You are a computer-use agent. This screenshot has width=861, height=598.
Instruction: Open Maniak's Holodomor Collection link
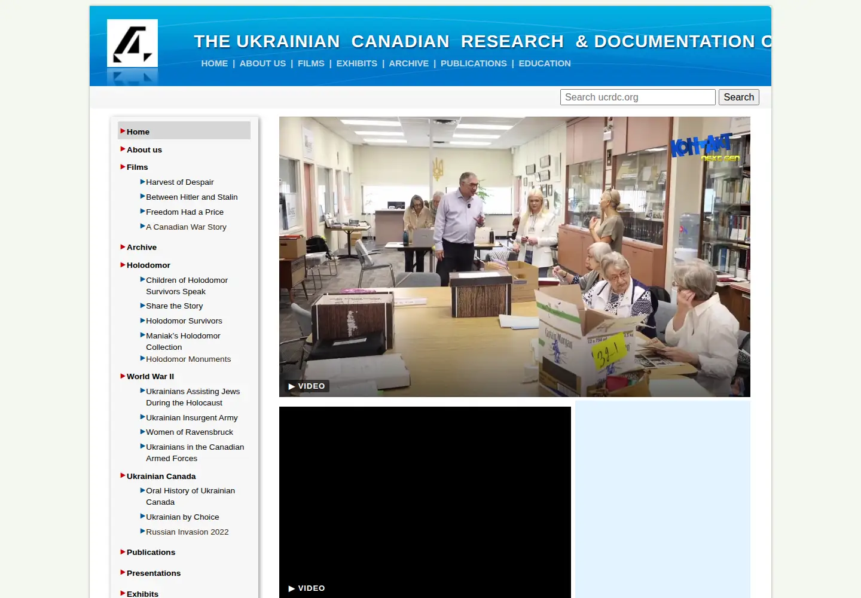tap(183, 341)
